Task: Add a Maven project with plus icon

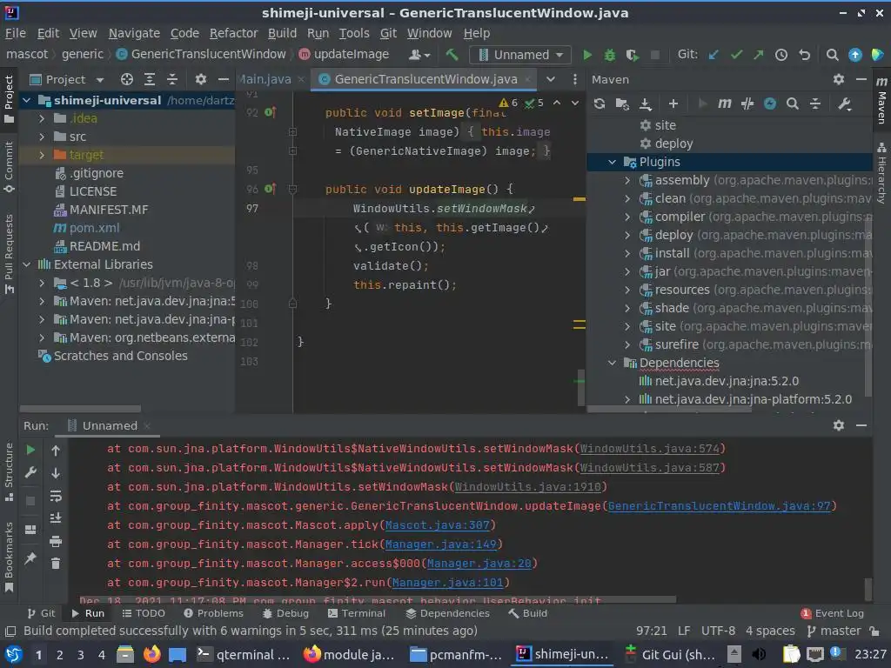Action: tap(673, 104)
